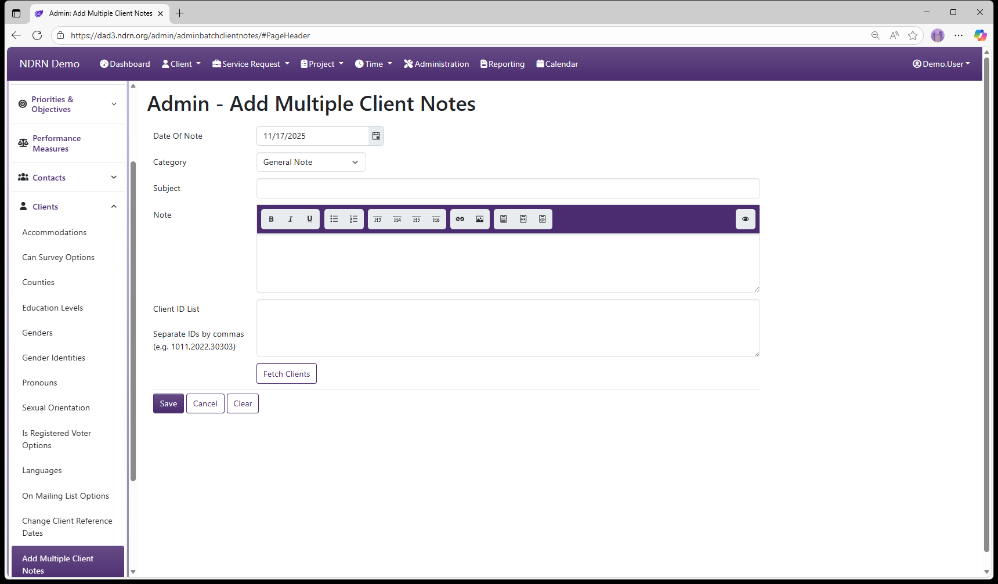The image size is (998, 584).
Task: Open Pronouns in sidebar
Action: pos(39,383)
